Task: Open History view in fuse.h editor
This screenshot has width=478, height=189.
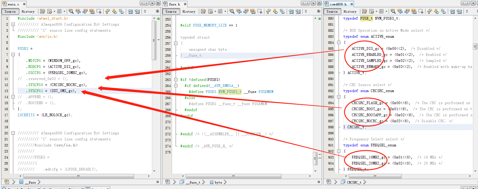Action: point(189,11)
